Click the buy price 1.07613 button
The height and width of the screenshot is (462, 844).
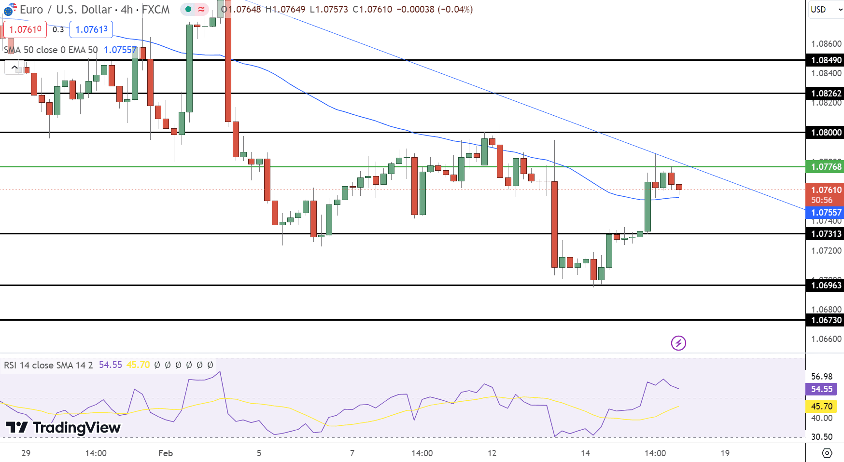(91, 29)
